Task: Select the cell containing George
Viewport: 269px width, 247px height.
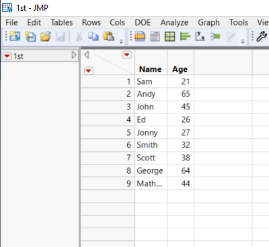Action: tap(151, 170)
